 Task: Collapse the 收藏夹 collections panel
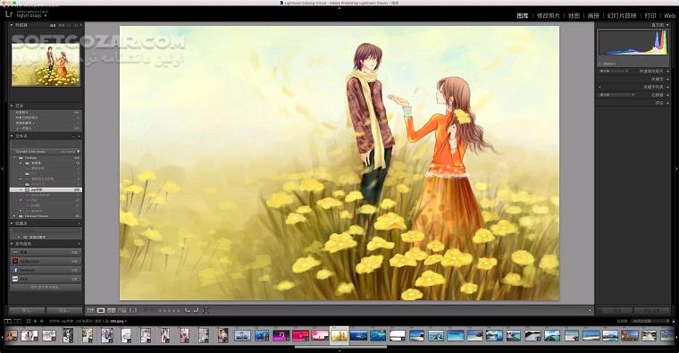tap(12, 223)
